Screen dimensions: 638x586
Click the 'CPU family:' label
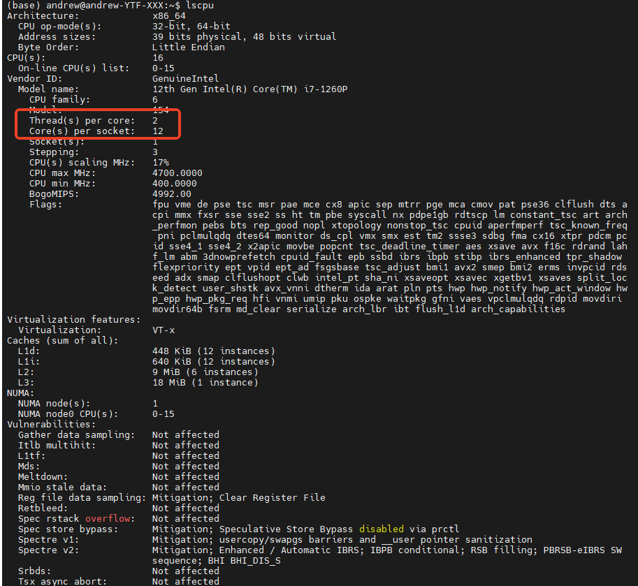pos(59,100)
